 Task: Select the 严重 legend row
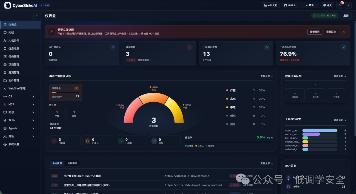pos(246,90)
